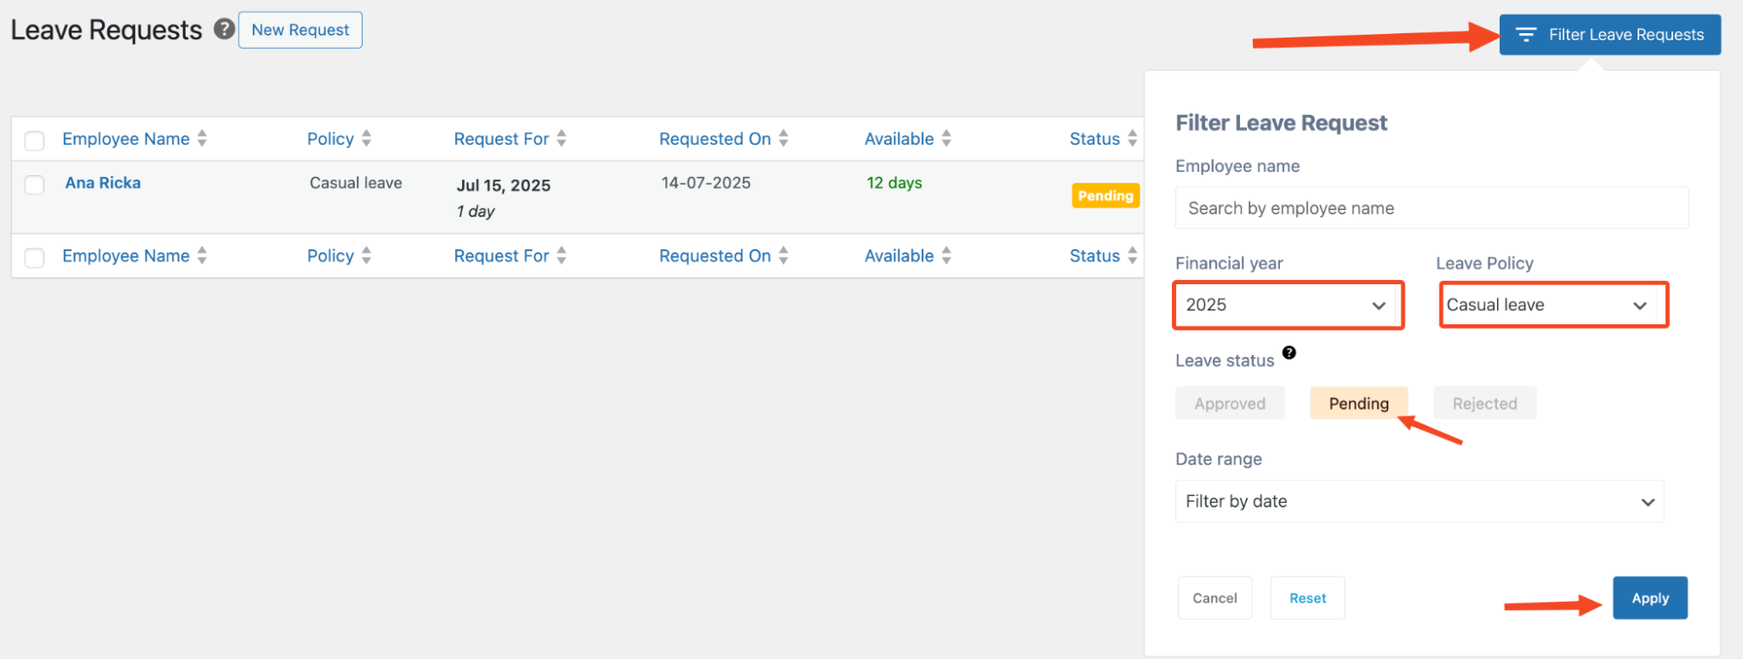
Task: Expand the Leave Policy Casual leave dropdown
Action: [1552, 305]
